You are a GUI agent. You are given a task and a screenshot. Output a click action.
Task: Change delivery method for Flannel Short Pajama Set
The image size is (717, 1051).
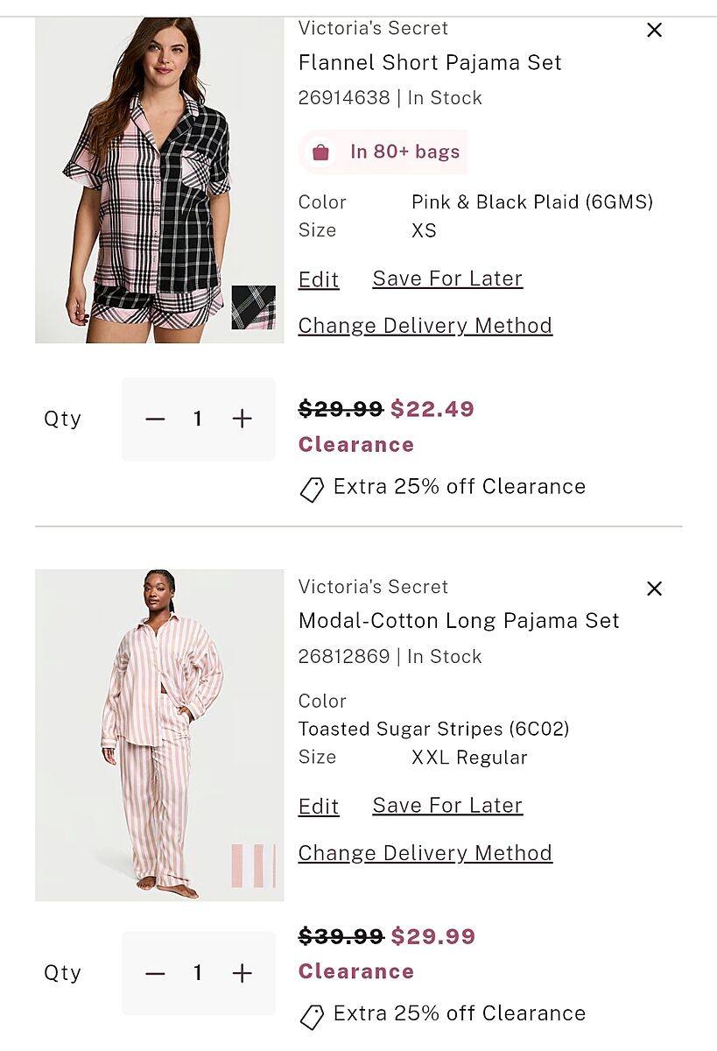[425, 326]
